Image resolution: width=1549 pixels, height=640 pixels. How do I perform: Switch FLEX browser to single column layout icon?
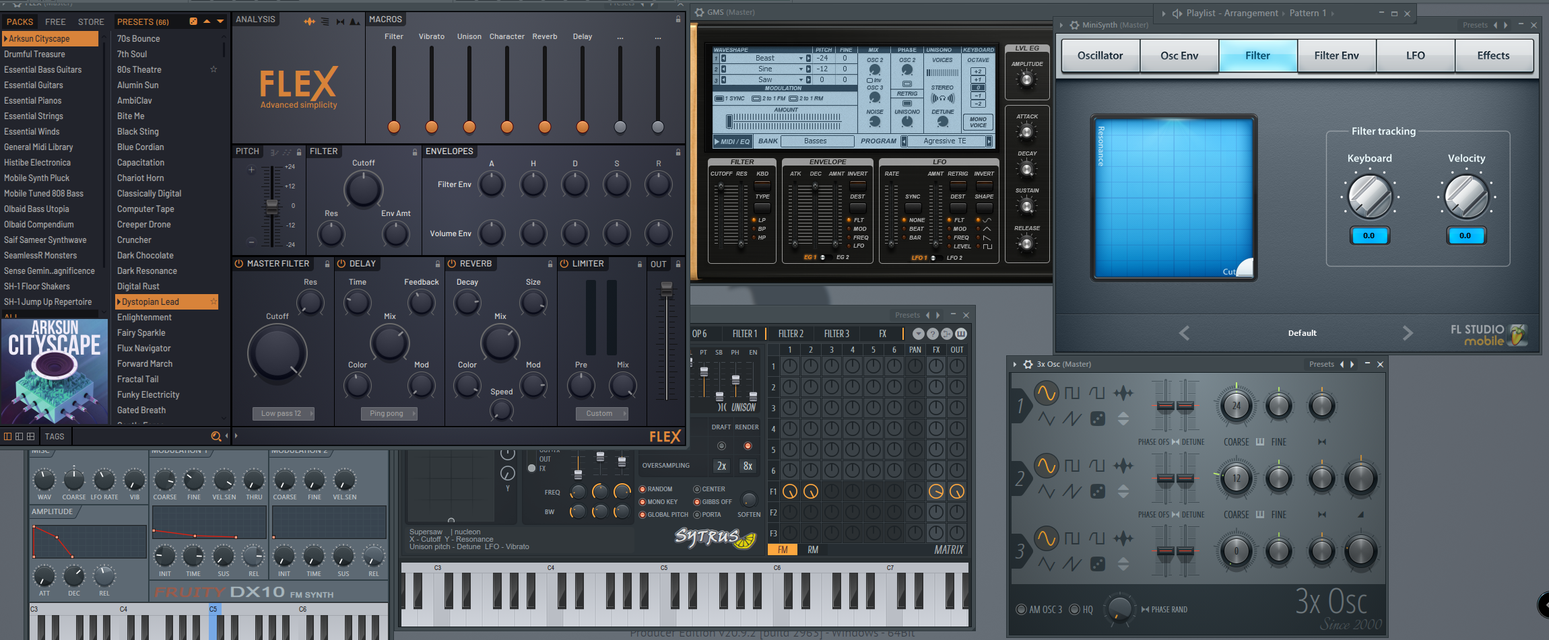pos(7,436)
